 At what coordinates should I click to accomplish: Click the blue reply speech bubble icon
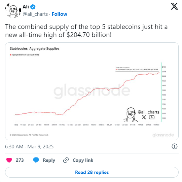pyautogui.click(x=36, y=160)
